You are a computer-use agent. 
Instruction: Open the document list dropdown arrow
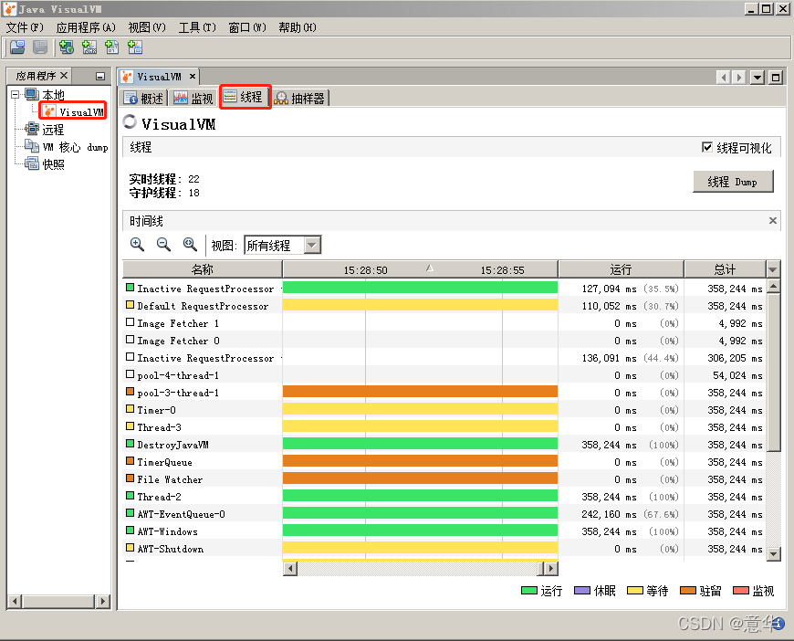point(757,77)
